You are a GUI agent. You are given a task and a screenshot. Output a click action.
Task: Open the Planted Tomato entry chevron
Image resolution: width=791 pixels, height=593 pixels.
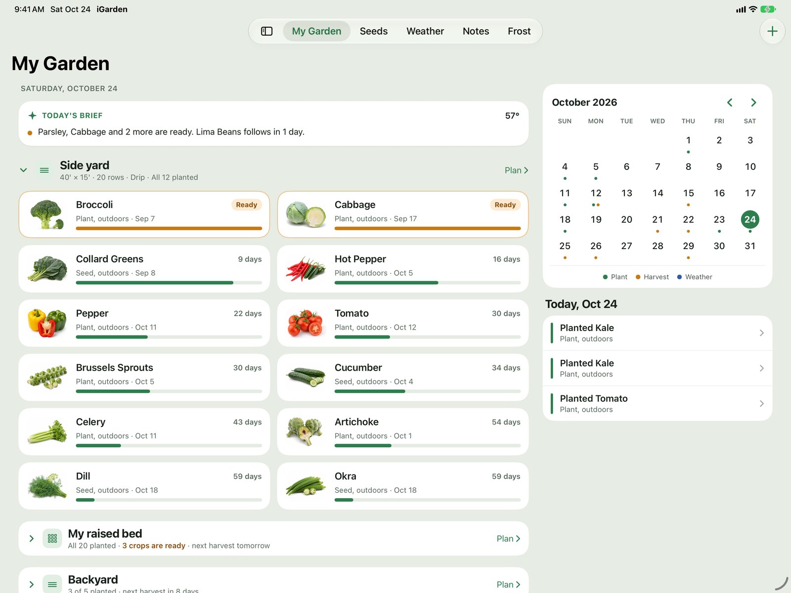(761, 404)
